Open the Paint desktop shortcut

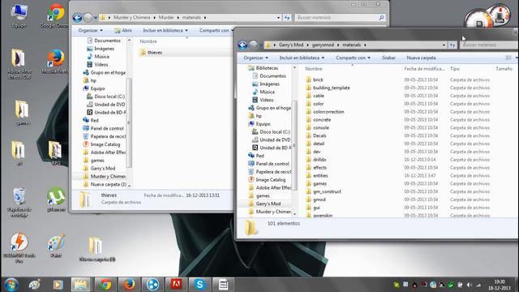56,247
